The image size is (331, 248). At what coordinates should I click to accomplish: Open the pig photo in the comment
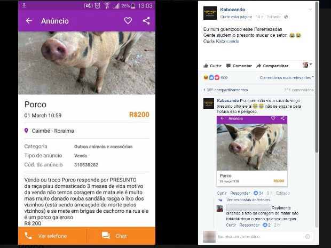[x=252, y=147]
